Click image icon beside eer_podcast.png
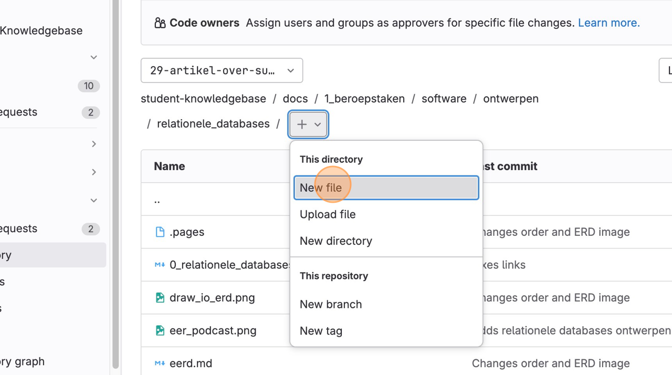 click(x=160, y=330)
